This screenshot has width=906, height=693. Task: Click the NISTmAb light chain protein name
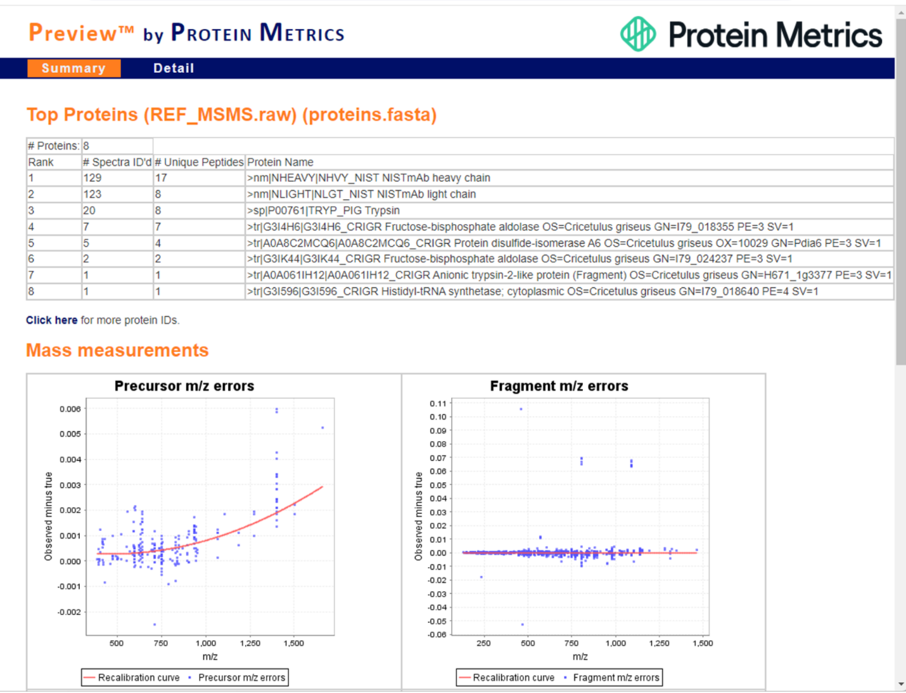coord(362,194)
